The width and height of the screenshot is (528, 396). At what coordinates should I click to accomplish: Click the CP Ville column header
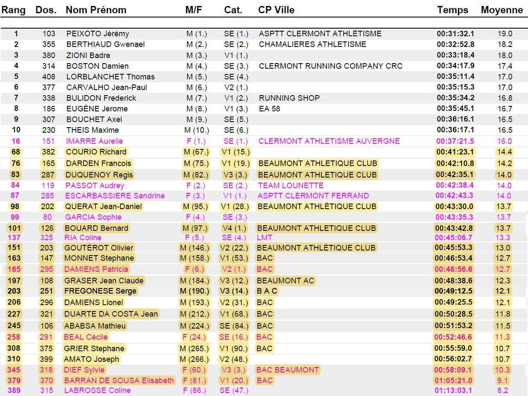(276, 10)
